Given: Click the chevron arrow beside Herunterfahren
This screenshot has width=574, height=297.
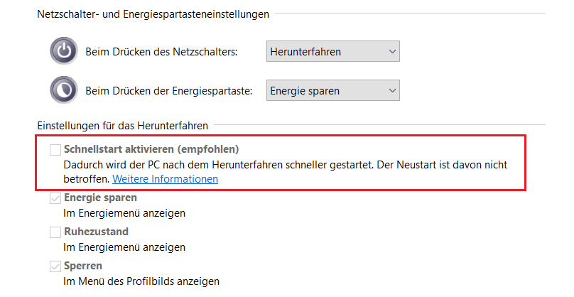Looking at the screenshot, I should pyautogui.click(x=392, y=51).
